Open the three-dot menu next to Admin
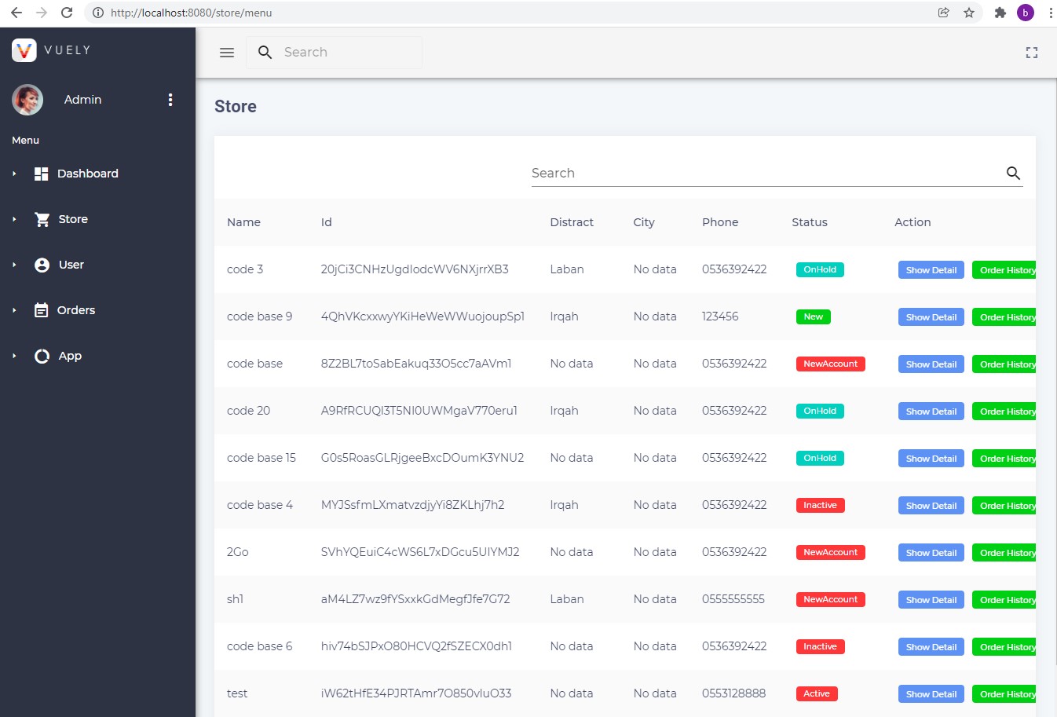This screenshot has height=717, width=1057. pos(170,100)
